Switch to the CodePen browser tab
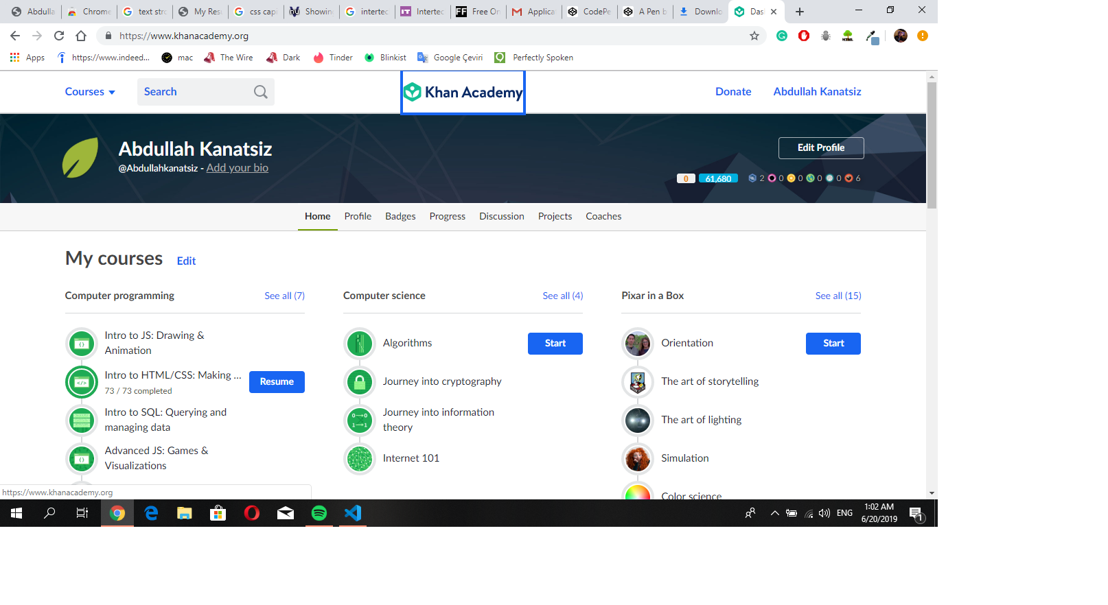Image resolution: width=1108 pixels, height=605 pixels. [590, 12]
